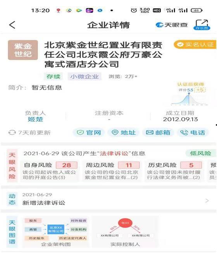Select the 存续 status tag
The height and width of the screenshot is (253, 217).
click(53, 76)
